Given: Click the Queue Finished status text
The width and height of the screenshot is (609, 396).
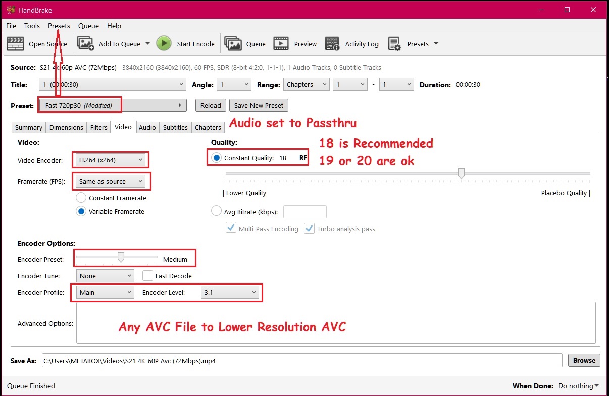Looking at the screenshot, I should coord(31,386).
